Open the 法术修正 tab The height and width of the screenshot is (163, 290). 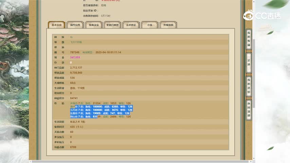(131, 25)
